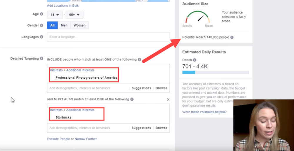294x151 pixels.
Task: Click the Narrow Further link
Action: 86,139
